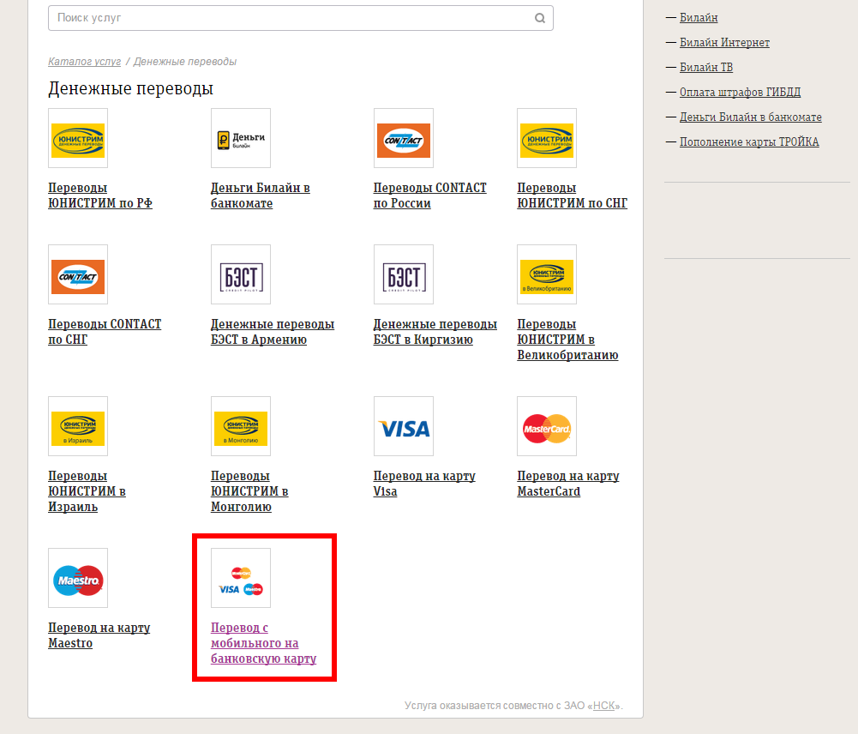Follow Переводы CONTACT по СНГ link
858x734 pixels.
click(105, 332)
